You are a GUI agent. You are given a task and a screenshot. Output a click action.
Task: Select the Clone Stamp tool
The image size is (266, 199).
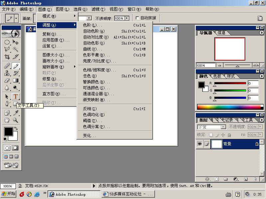[x=7, y=73]
